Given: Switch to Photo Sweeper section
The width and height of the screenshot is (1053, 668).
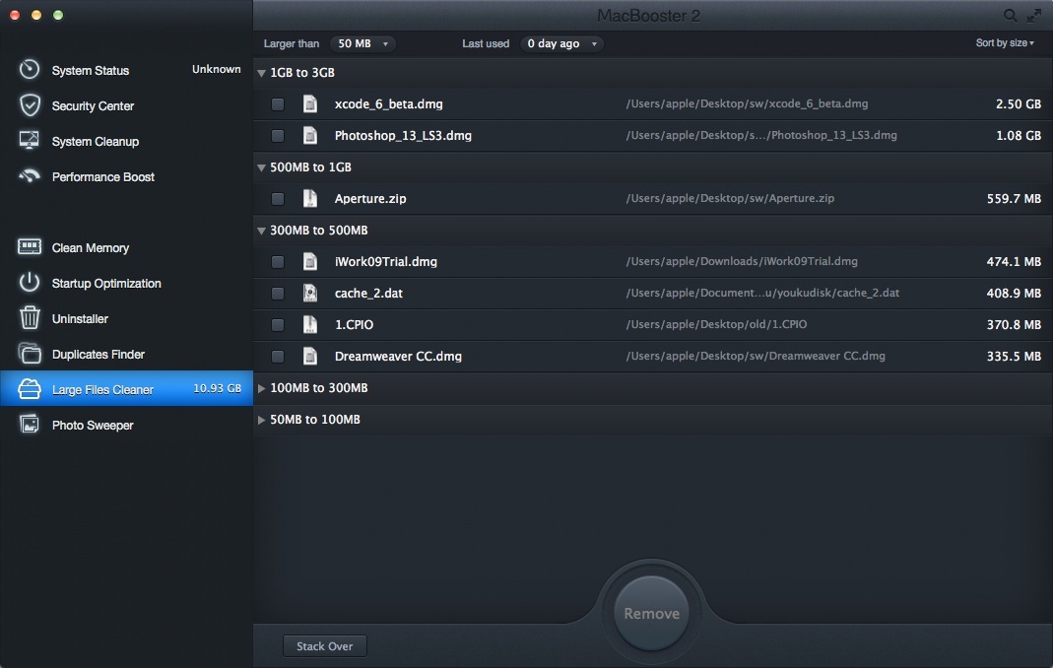Looking at the screenshot, I should tap(93, 425).
